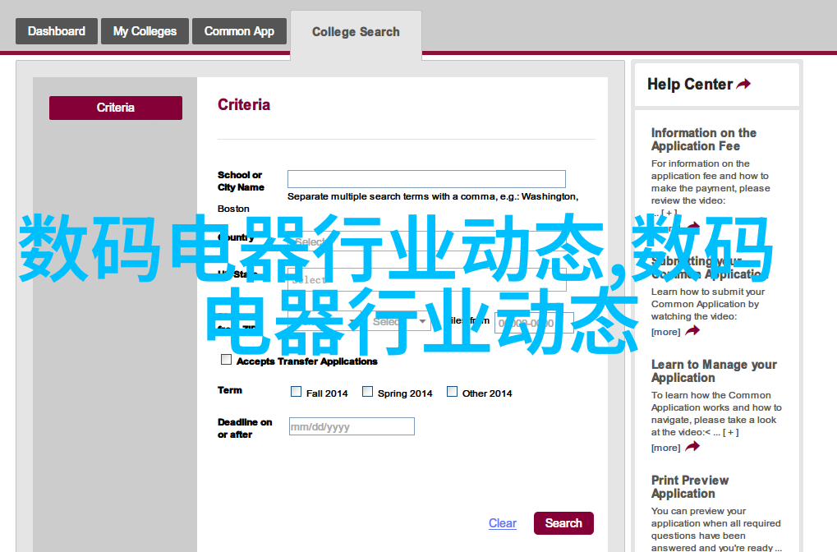Click the 'Information on the Application Fee' heading
Screen dimensions: 837x552
(704, 140)
